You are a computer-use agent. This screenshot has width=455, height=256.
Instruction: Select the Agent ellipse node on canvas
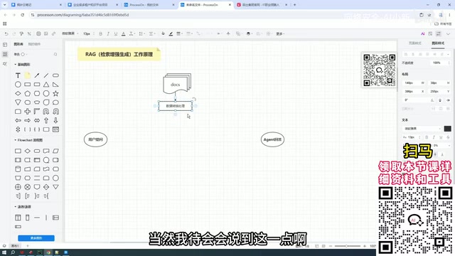[x=272, y=139]
